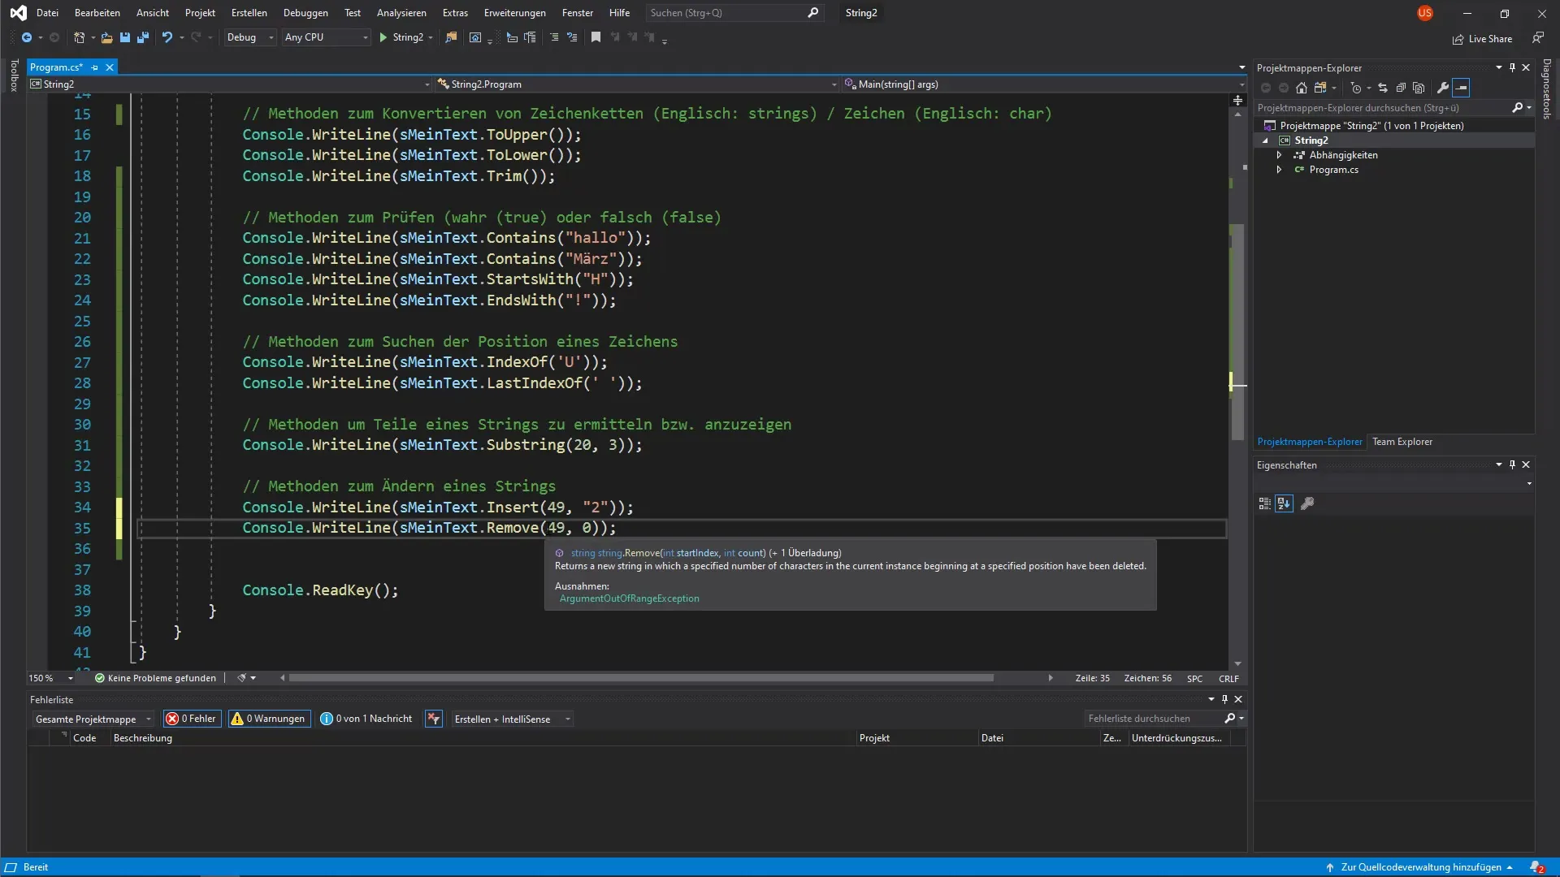Open file using the folder icon
This screenshot has width=1560, height=877.
106,37
